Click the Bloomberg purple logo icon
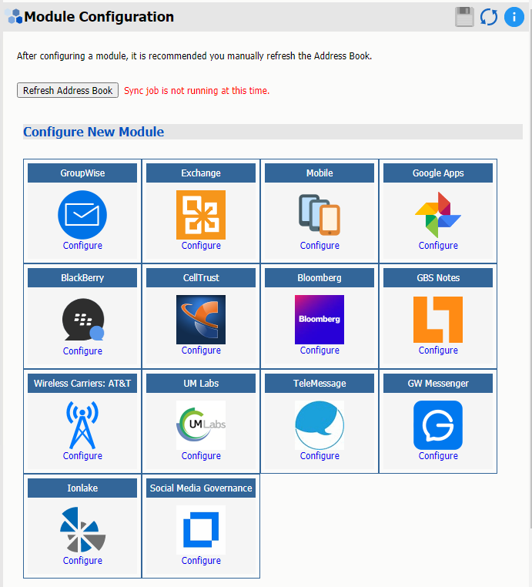The width and height of the screenshot is (532, 587). [x=320, y=320]
